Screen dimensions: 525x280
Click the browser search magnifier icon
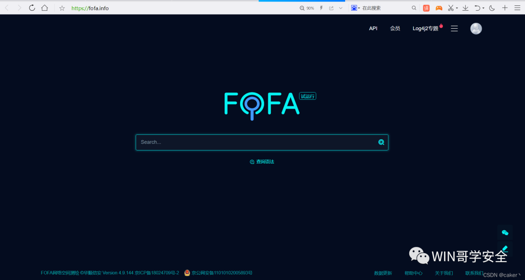click(414, 8)
